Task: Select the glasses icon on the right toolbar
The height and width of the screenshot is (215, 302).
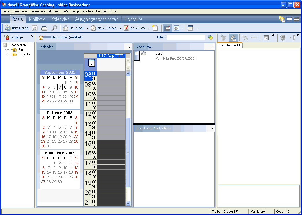Action: (x=254, y=37)
